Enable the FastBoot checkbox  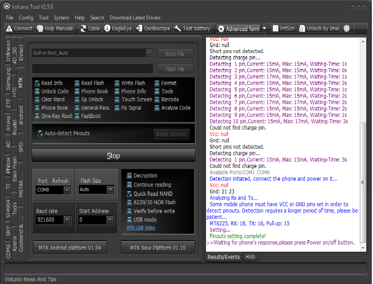coord(77,116)
